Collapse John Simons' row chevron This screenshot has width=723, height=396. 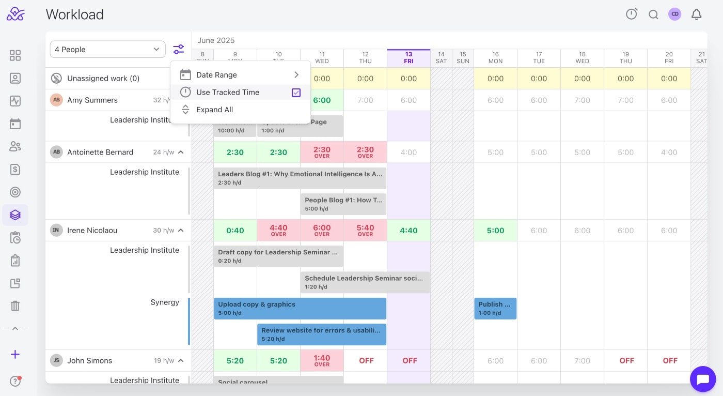point(181,361)
